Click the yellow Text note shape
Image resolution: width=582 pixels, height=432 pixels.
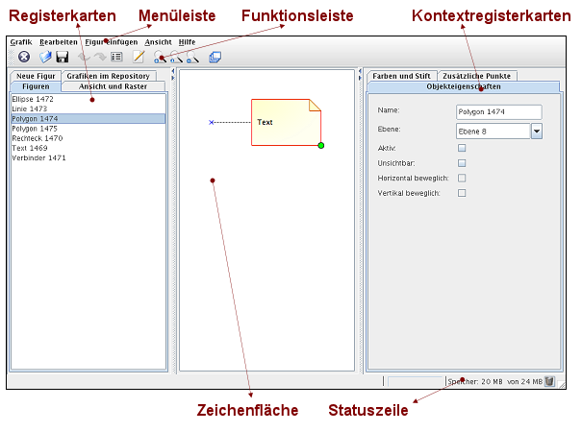coord(286,122)
